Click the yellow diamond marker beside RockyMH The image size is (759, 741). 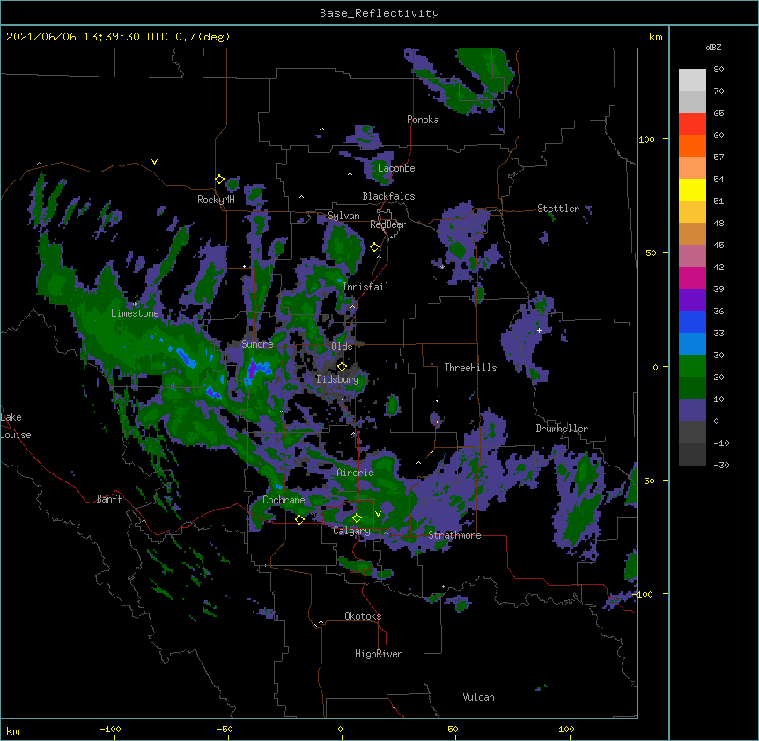tap(219, 180)
